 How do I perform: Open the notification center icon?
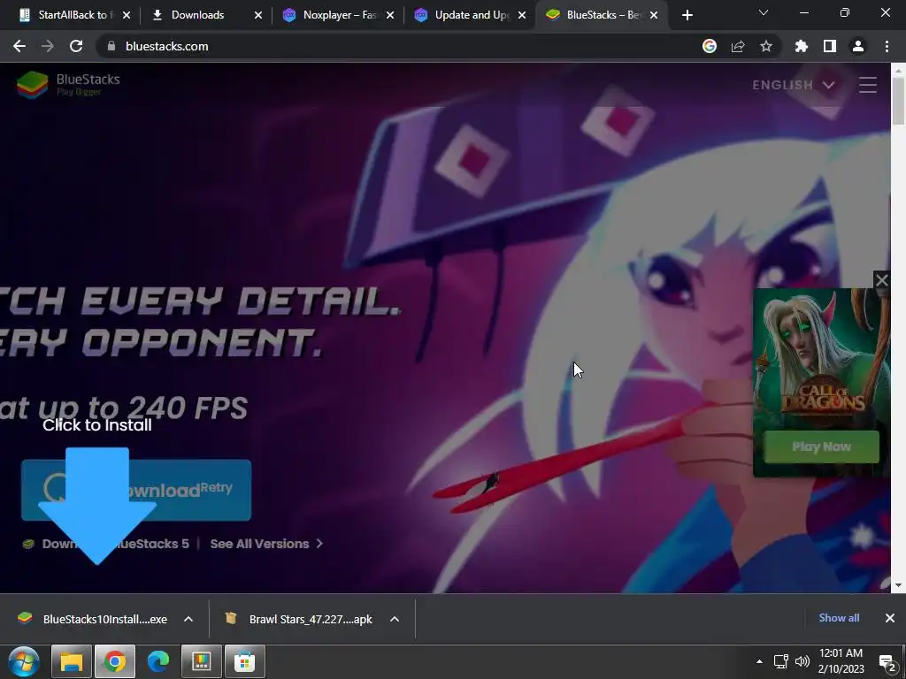pos(887,661)
